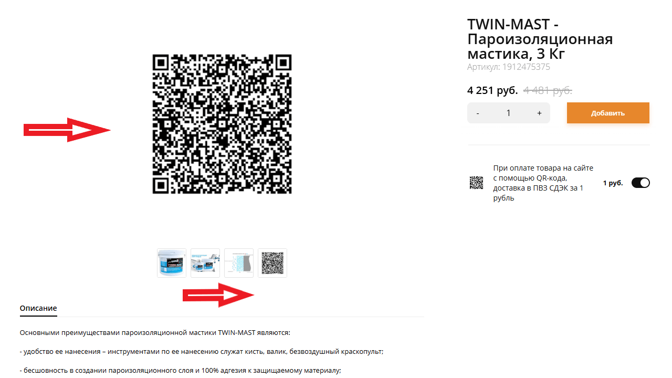Click the small QR-code icon beside delivery text
This screenshot has height=378, width=672.
476,183
